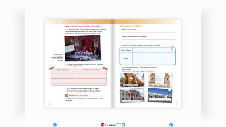
Task: Click the numbering circle on the Acueducto photo
Action: [x=142, y=74]
